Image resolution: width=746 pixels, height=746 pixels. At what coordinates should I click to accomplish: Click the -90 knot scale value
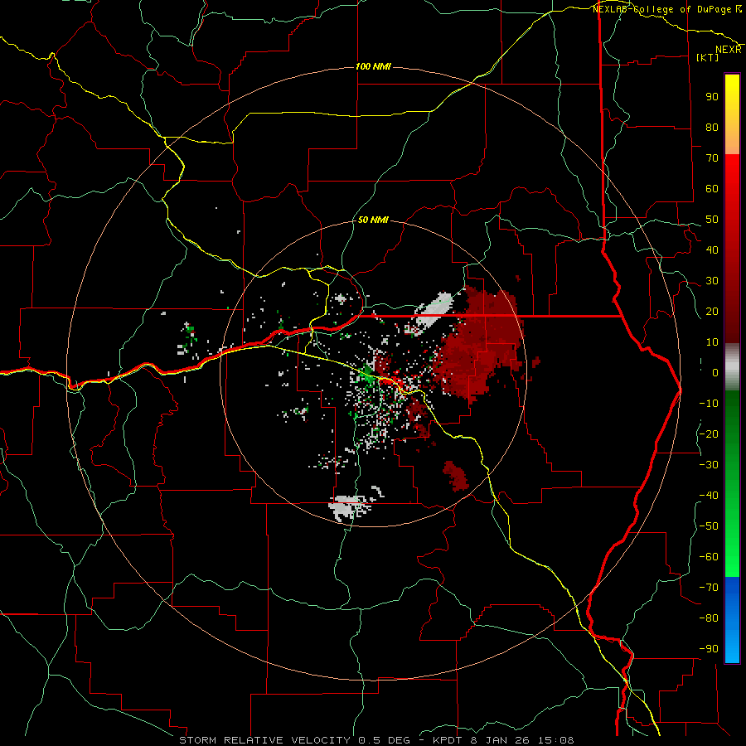coord(709,648)
